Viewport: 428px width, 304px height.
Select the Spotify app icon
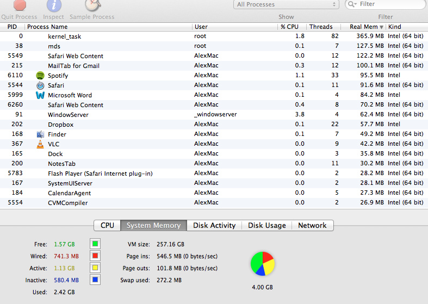(40, 76)
